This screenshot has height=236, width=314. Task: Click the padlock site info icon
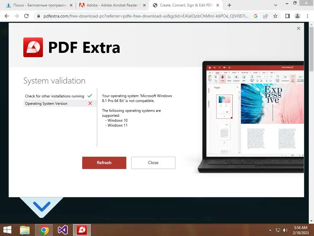pyautogui.click(x=39, y=16)
